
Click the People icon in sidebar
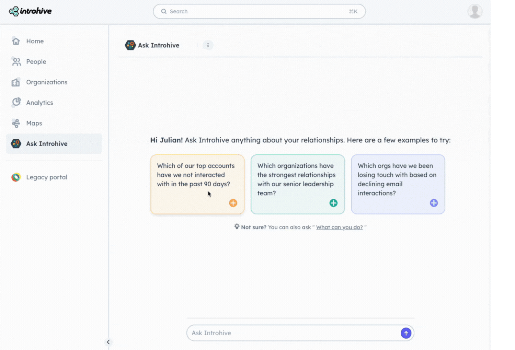click(x=16, y=62)
